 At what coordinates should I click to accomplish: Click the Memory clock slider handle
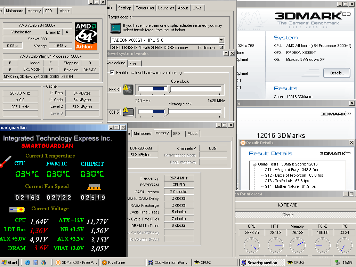pos(167,111)
